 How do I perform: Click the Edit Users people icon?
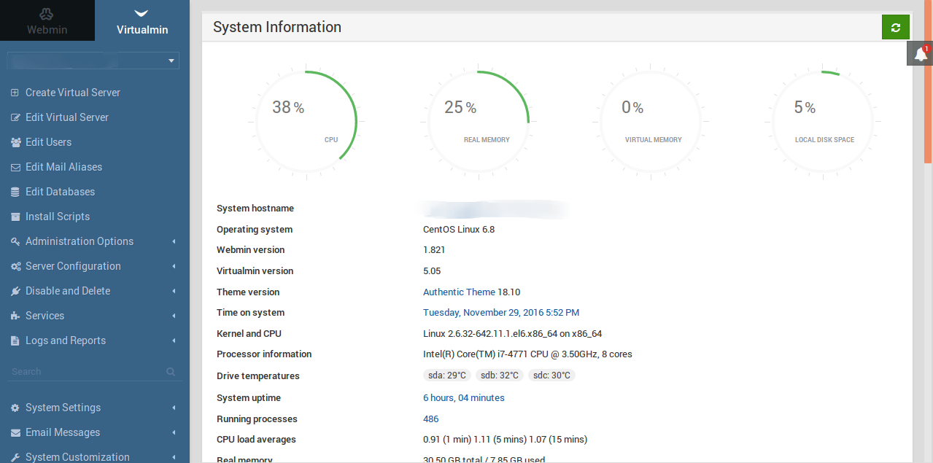tap(15, 142)
